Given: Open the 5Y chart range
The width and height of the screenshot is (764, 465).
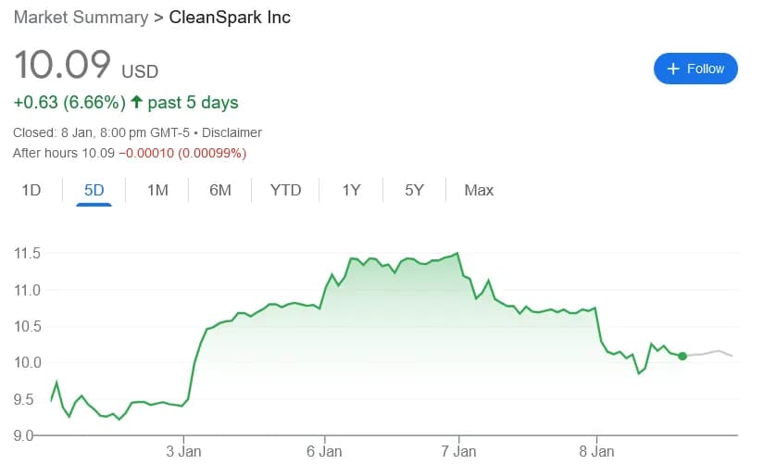Looking at the screenshot, I should pyautogui.click(x=414, y=190).
